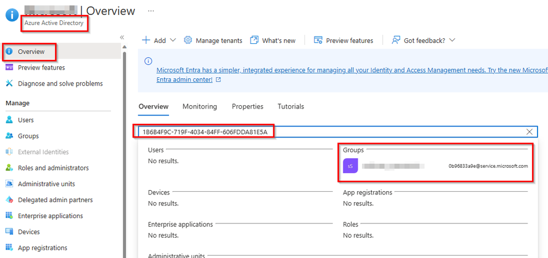
Task: Click the blue info icon beside Overview title
Action: click(12, 15)
